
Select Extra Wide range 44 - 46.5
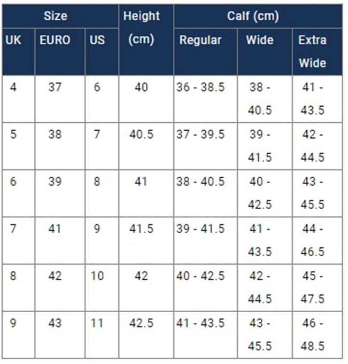pos(313,240)
